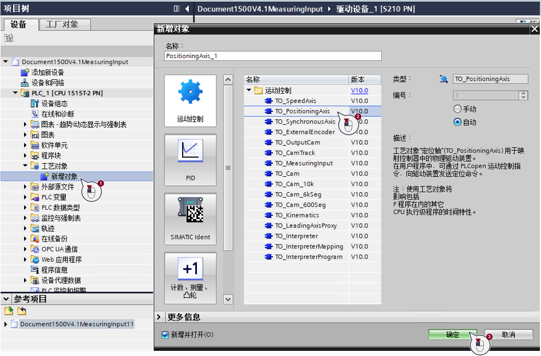Viewport: 541px width, 356px height.
Task: Click the TO_CamTrack object icon
Action: [x=268, y=153]
